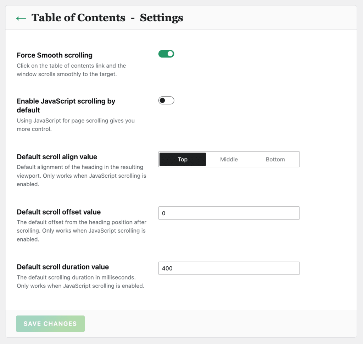Disable the Force Smooth scrolling toggle
The width and height of the screenshot is (363, 344).
click(166, 54)
